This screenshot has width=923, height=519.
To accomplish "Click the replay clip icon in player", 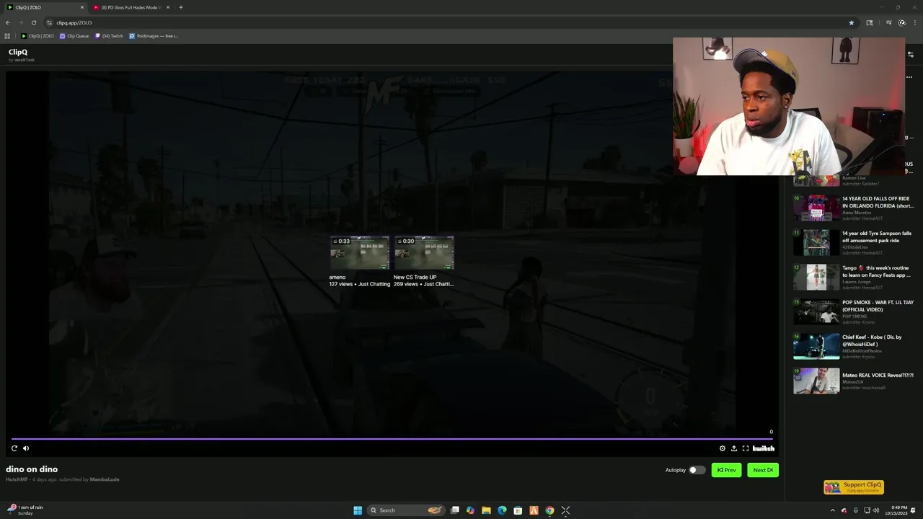I will [x=14, y=448].
